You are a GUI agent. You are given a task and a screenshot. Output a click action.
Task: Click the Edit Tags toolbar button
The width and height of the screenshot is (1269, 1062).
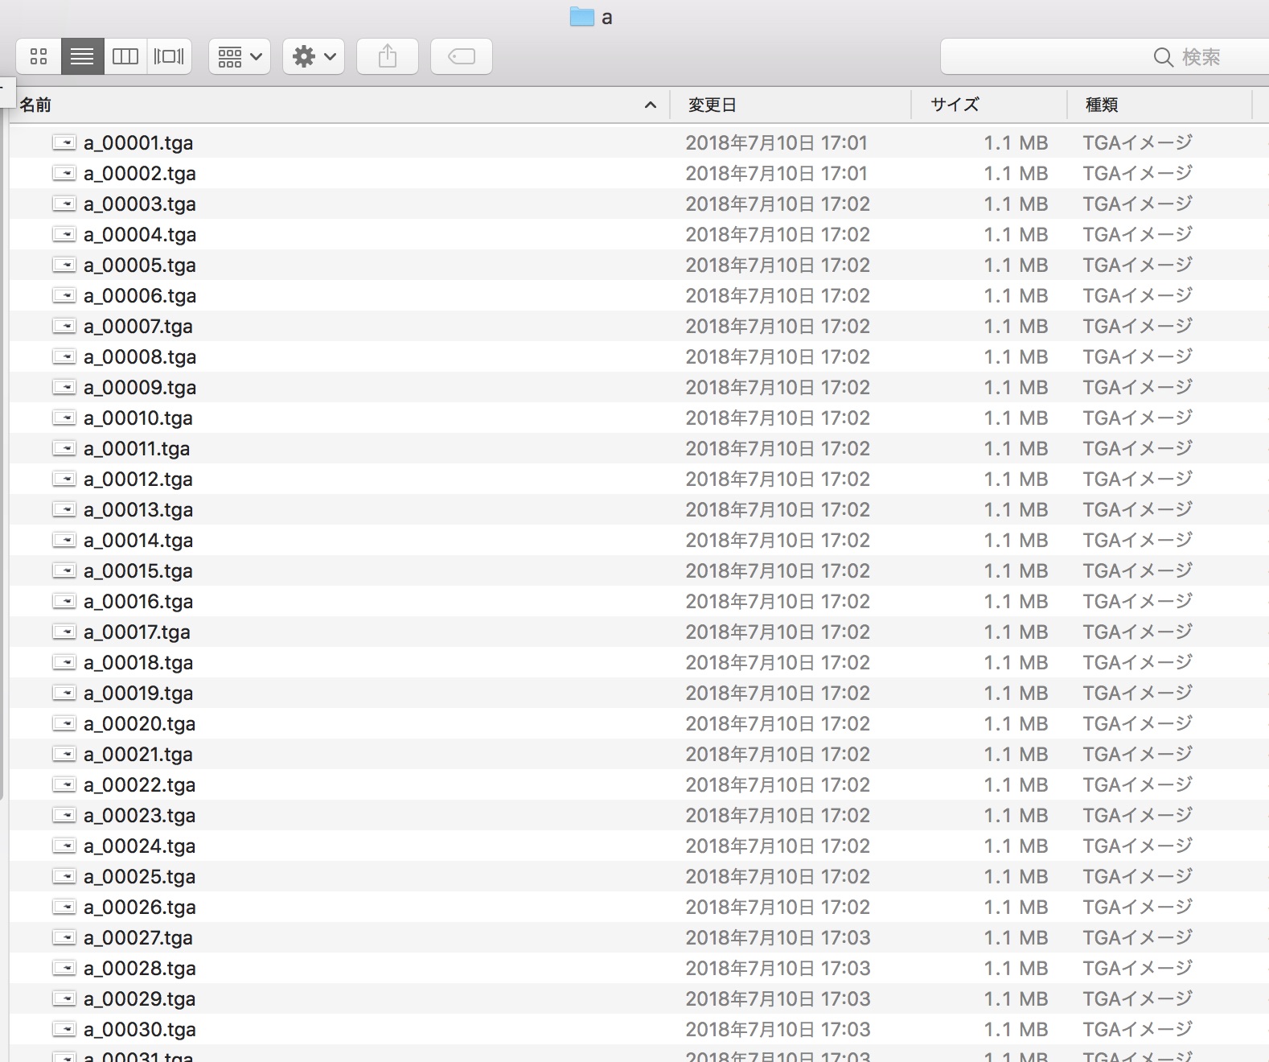pyautogui.click(x=462, y=56)
